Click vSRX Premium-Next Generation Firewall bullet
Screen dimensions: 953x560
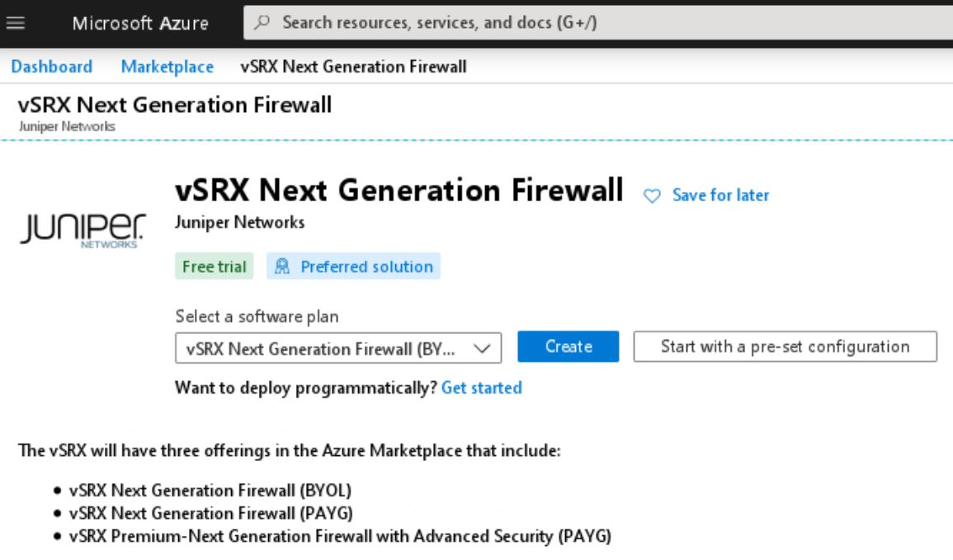pos(340,536)
